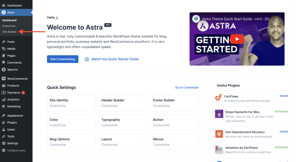Screen dimensions: 299x162
Task: Click Watch the Quick Starter Guide link
Action: coord(115,59)
